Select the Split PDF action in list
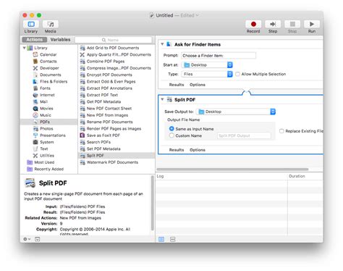The image size is (343, 271). (x=117, y=156)
